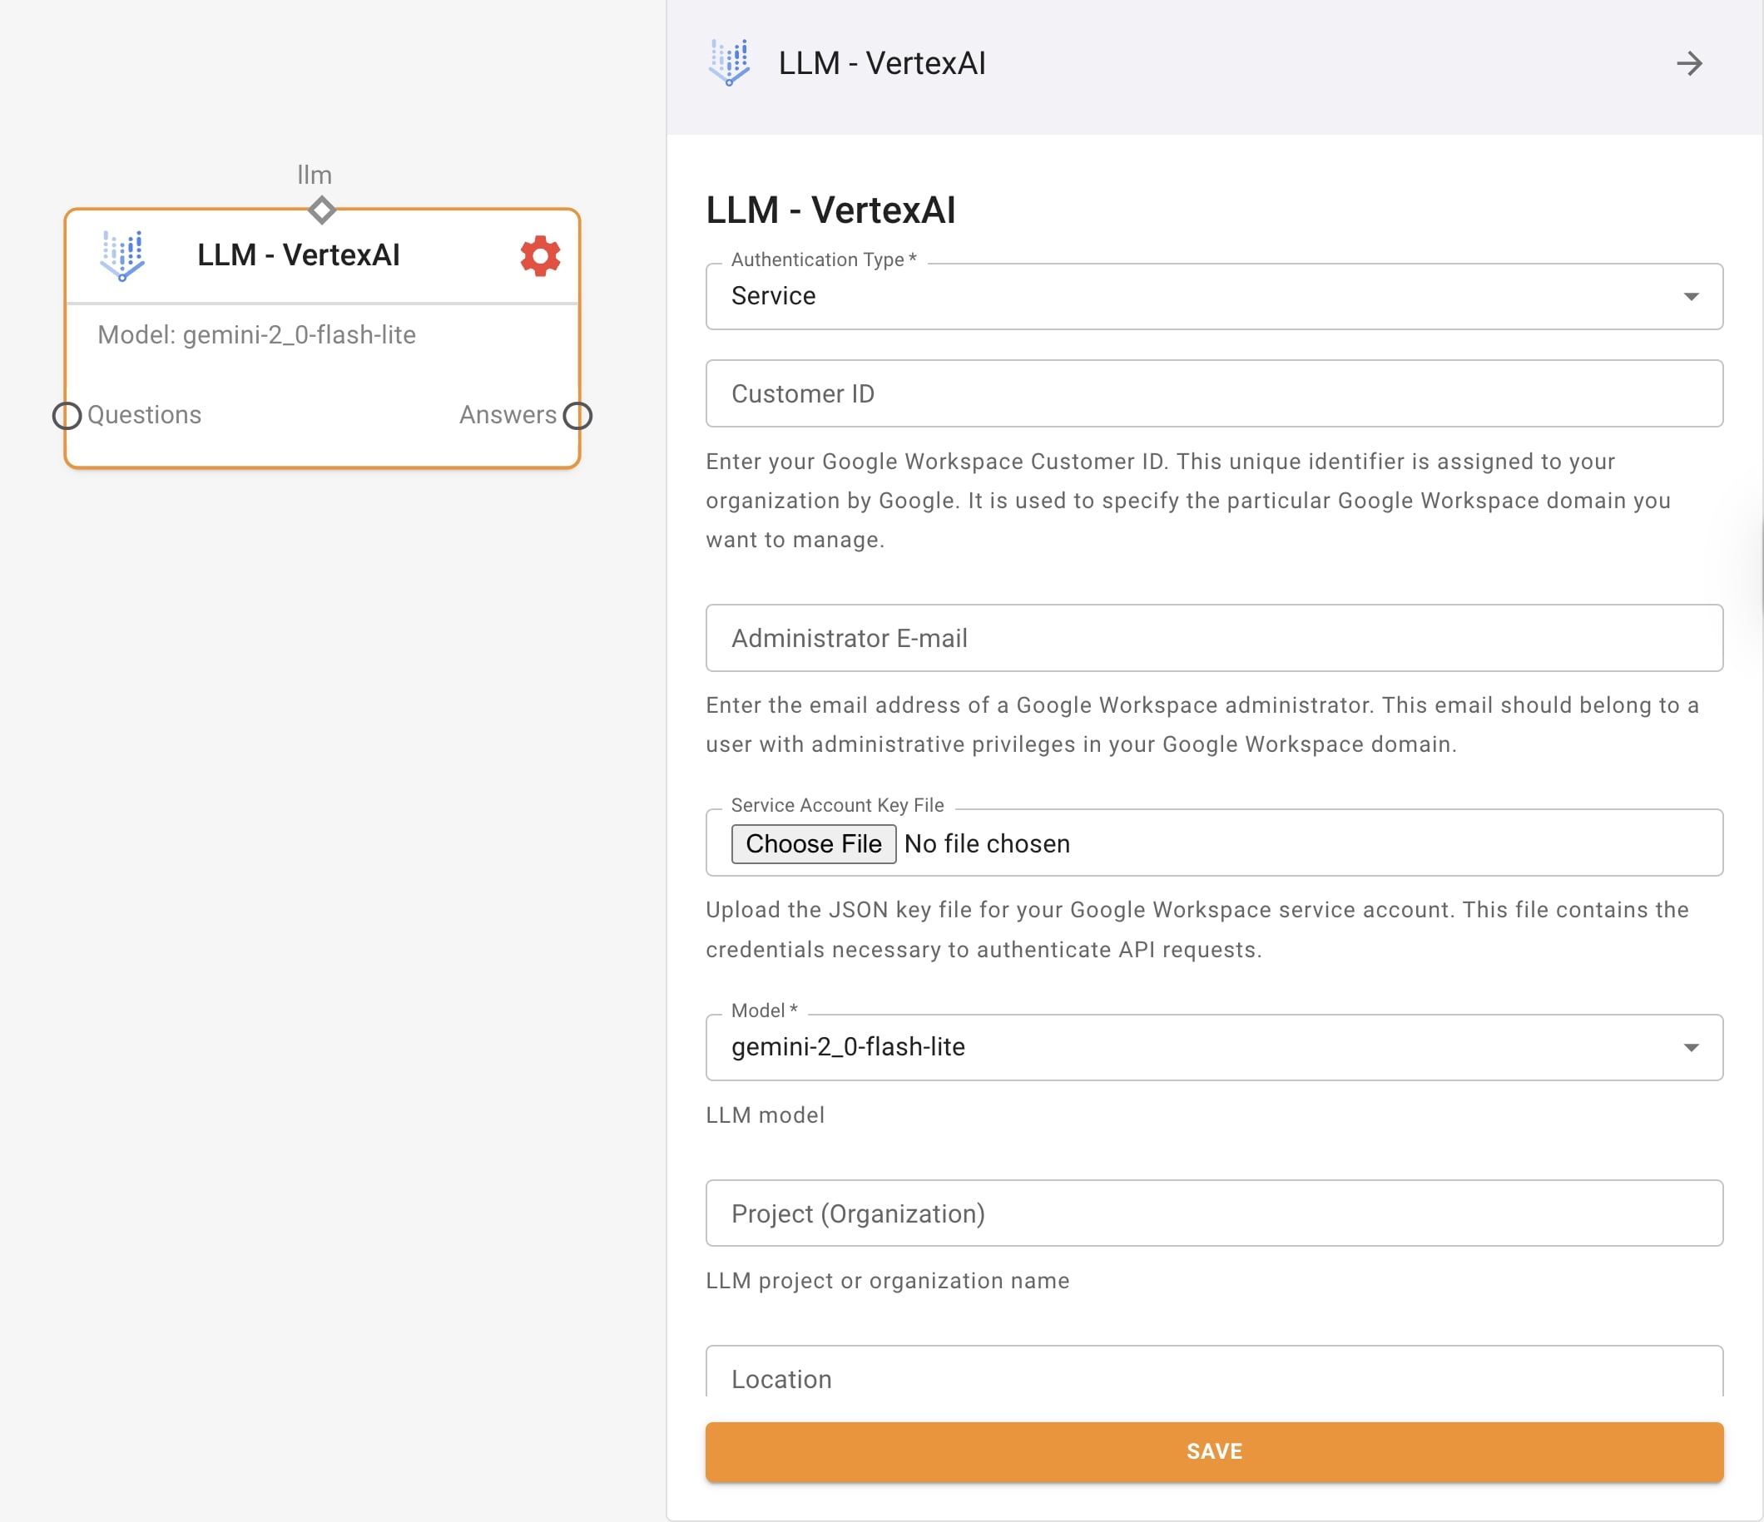The height and width of the screenshot is (1522, 1764).
Task: Click the 'No file chosen' text area
Action: coord(987,844)
